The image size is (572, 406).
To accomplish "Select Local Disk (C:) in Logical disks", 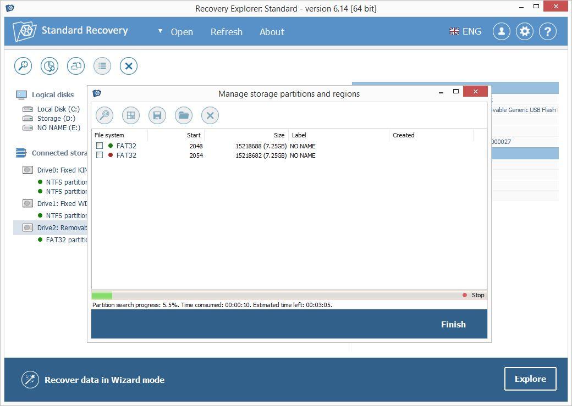I will point(58,109).
